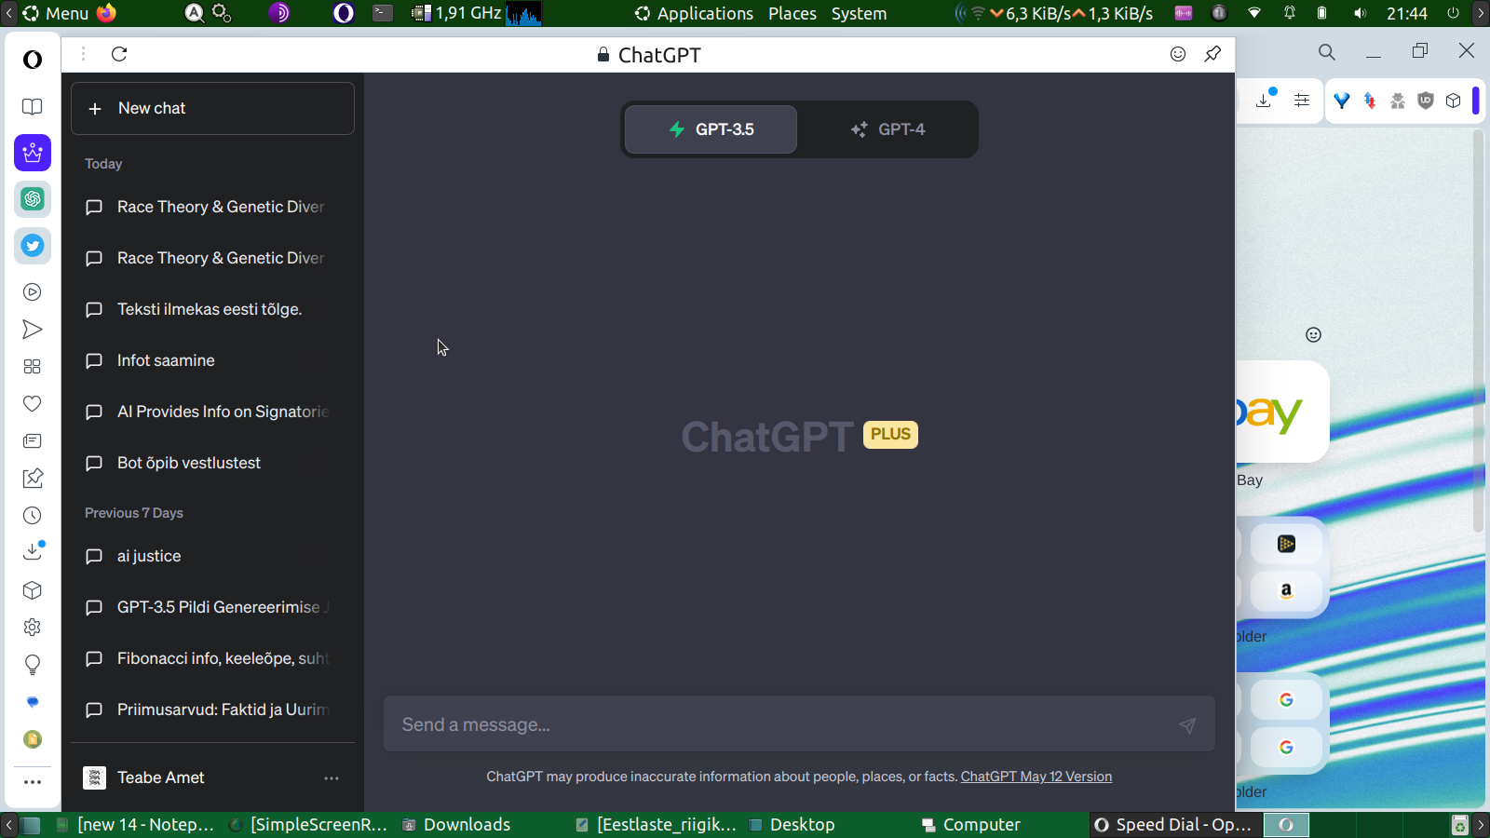Reload the ChatGPT panel
Viewport: 1490px width, 838px height.
[119, 54]
